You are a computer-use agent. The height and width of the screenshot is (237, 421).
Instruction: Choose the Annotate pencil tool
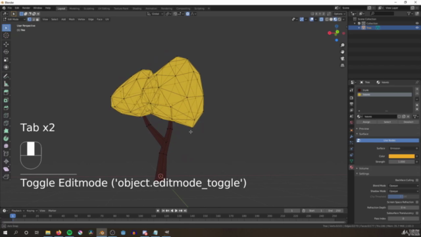6,76
